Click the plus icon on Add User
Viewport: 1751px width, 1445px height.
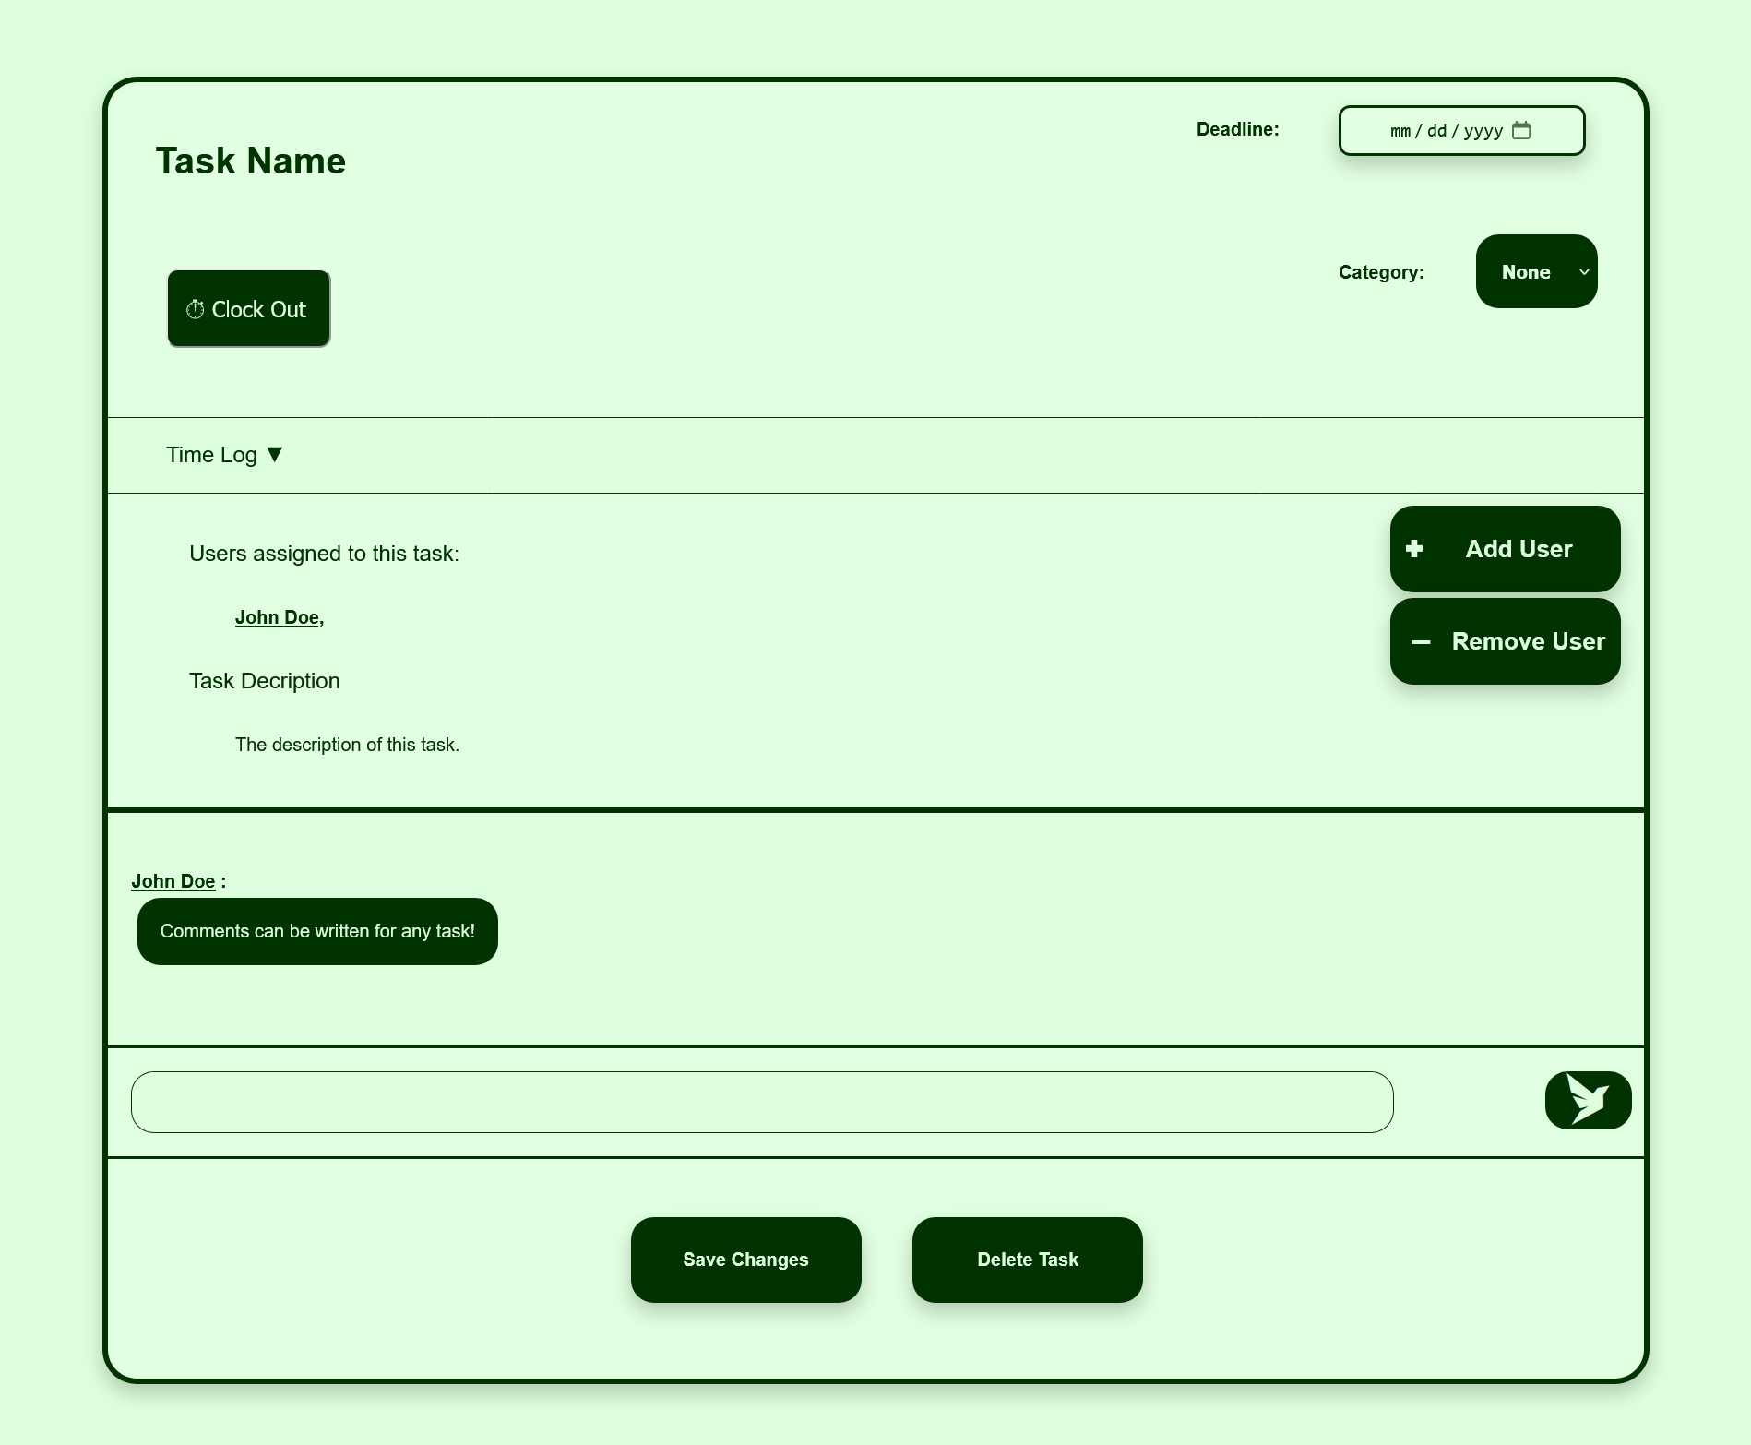click(1414, 549)
